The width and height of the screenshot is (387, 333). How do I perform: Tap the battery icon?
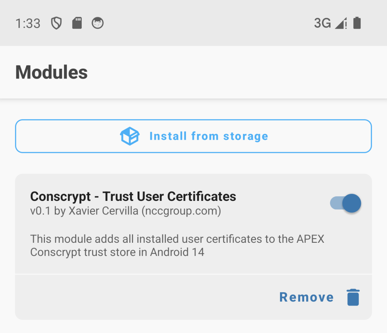(x=357, y=23)
